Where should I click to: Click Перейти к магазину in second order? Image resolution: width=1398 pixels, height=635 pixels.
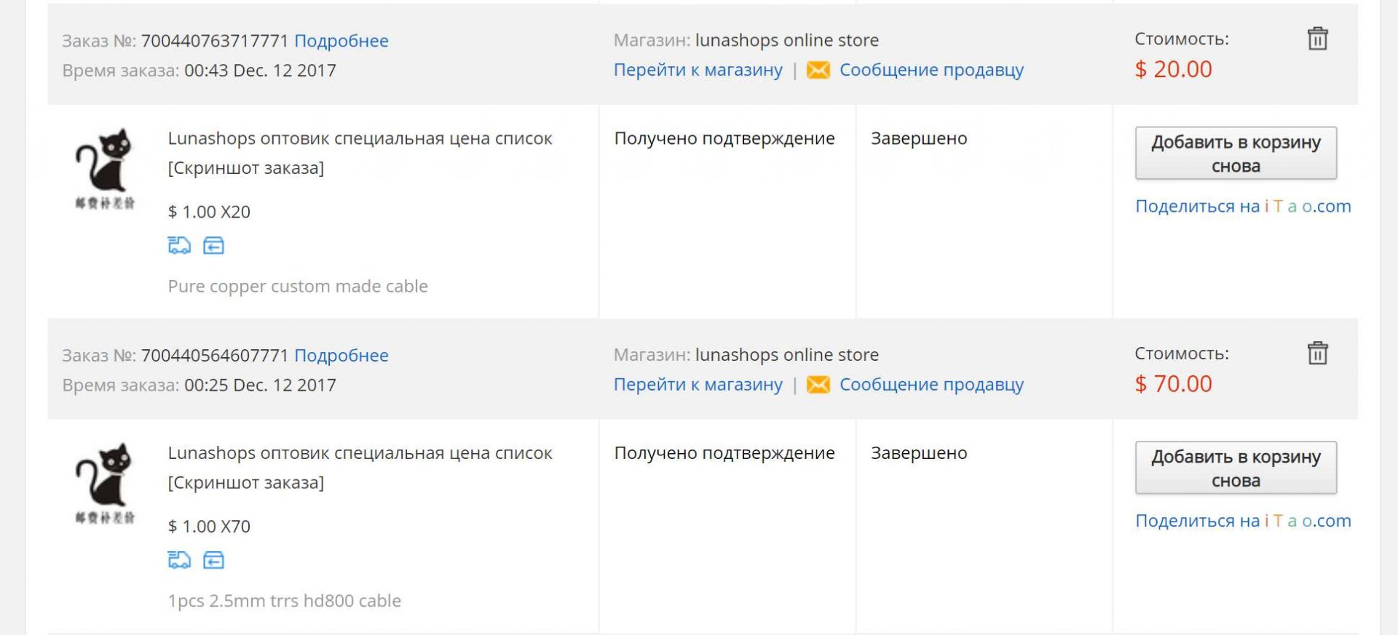click(x=698, y=385)
